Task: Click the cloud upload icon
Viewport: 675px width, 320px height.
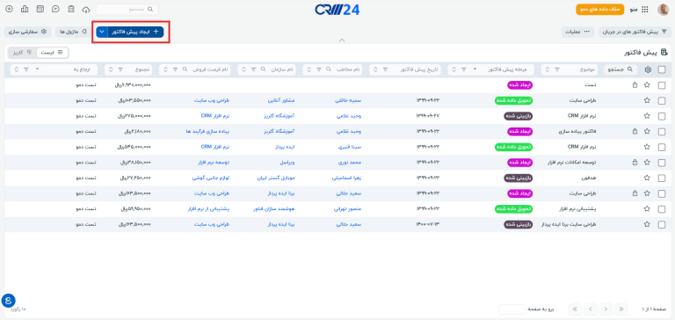Action: tap(86, 9)
